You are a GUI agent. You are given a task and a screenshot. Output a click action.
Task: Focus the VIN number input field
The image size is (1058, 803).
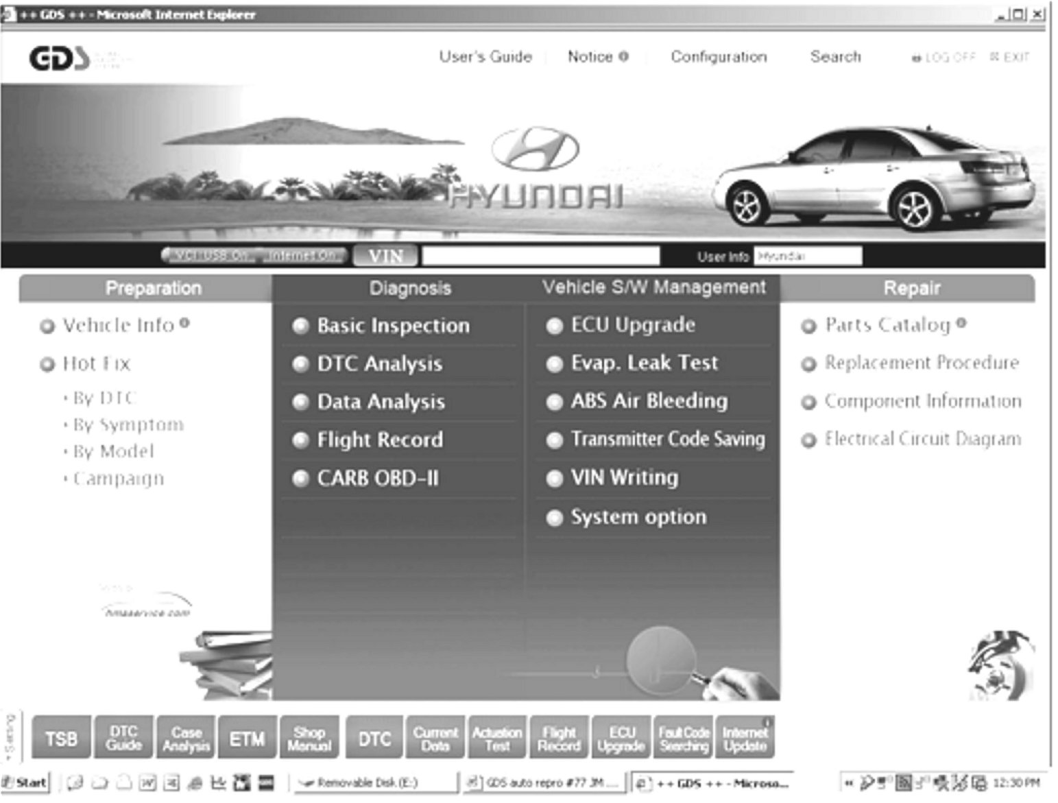click(540, 256)
